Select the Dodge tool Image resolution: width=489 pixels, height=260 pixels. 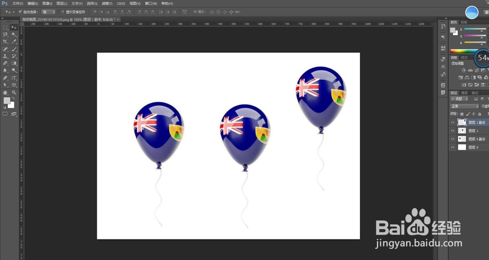tap(14, 70)
